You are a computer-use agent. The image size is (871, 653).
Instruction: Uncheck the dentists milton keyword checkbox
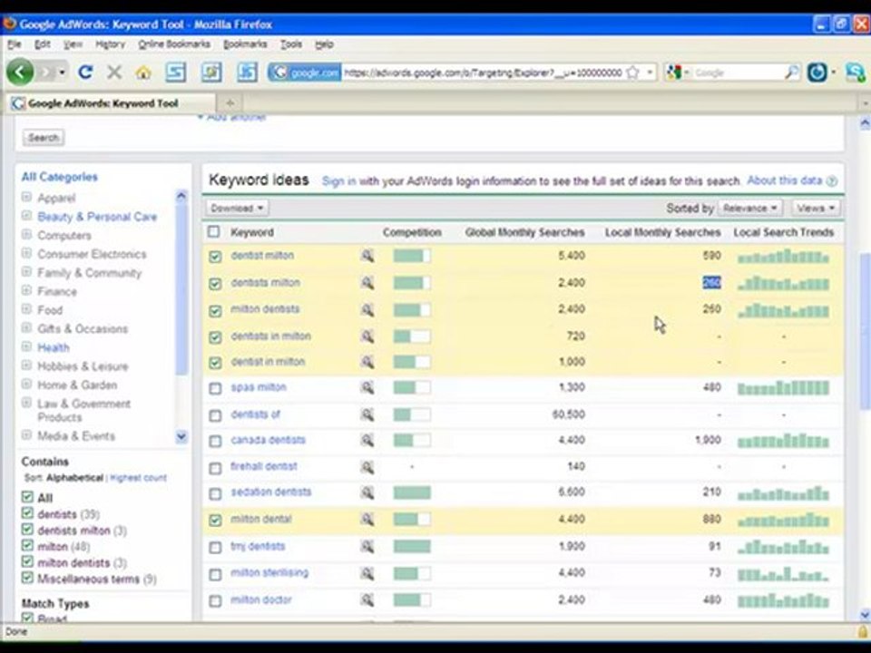click(x=215, y=284)
